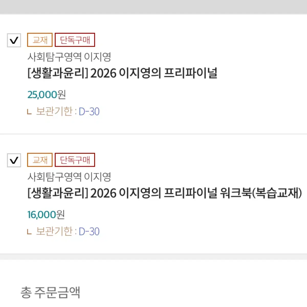Click 교재 tag on the 25,000원 item
The width and height of the screenshot is (307, 307).
(40, 40)
